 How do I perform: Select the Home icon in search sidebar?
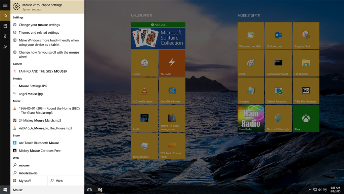(5, 16)
